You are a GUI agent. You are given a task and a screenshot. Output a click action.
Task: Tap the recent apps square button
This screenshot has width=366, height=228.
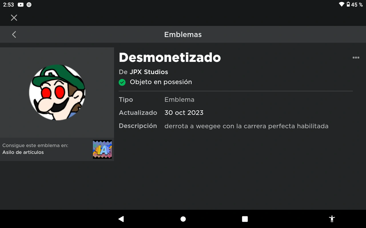245,219
